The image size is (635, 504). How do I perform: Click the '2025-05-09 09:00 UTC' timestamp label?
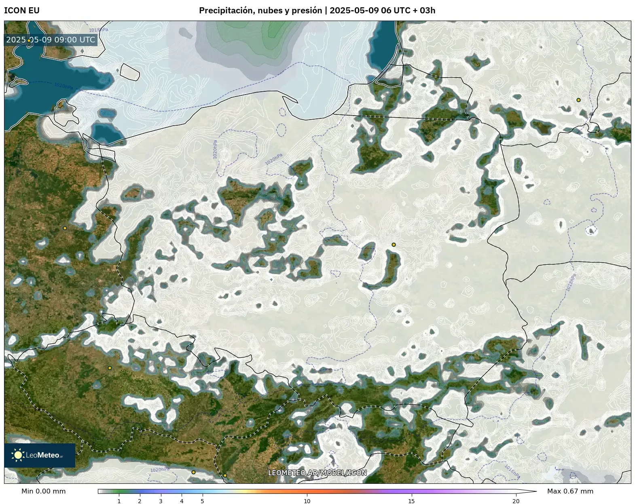pyautogui.click(x=51, y=40)
